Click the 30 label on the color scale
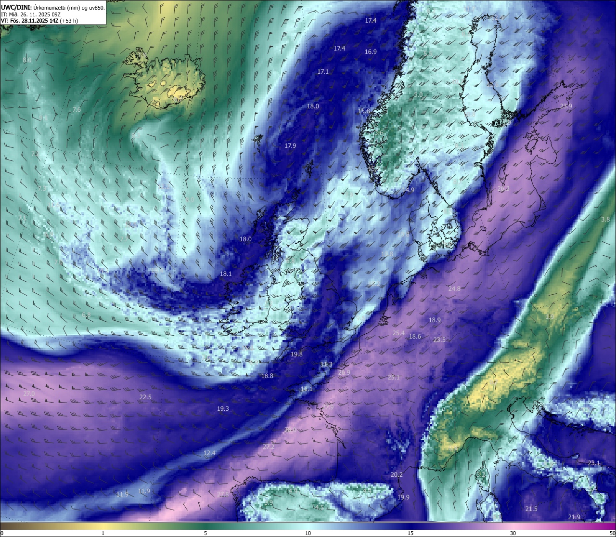The height and width of the screenshot is (537, 616). tap(513, 533)
